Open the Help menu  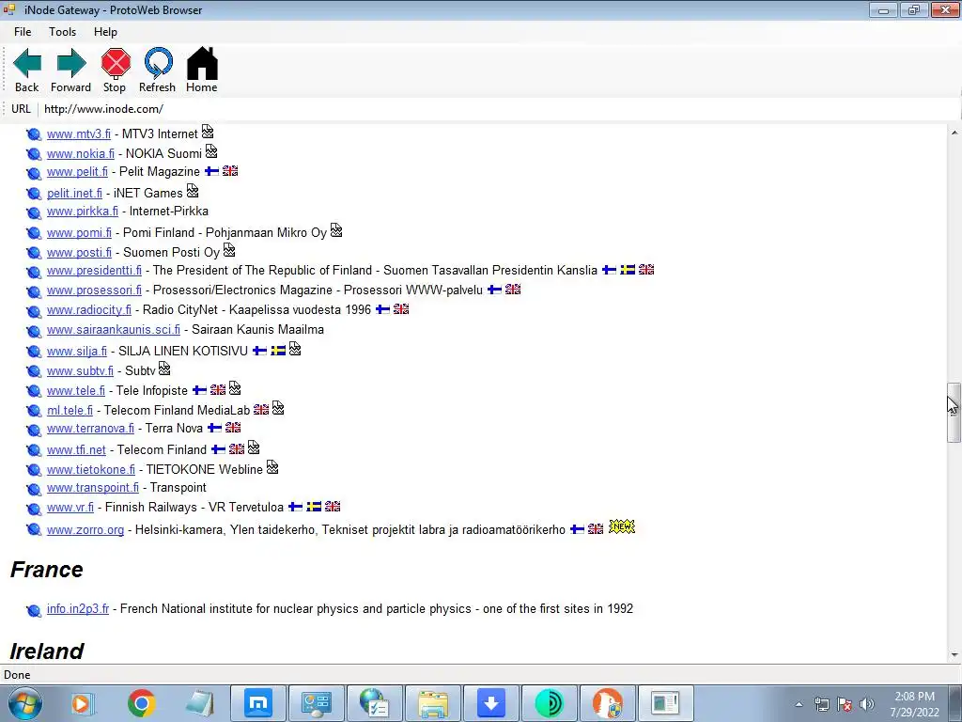coord(105,32)
